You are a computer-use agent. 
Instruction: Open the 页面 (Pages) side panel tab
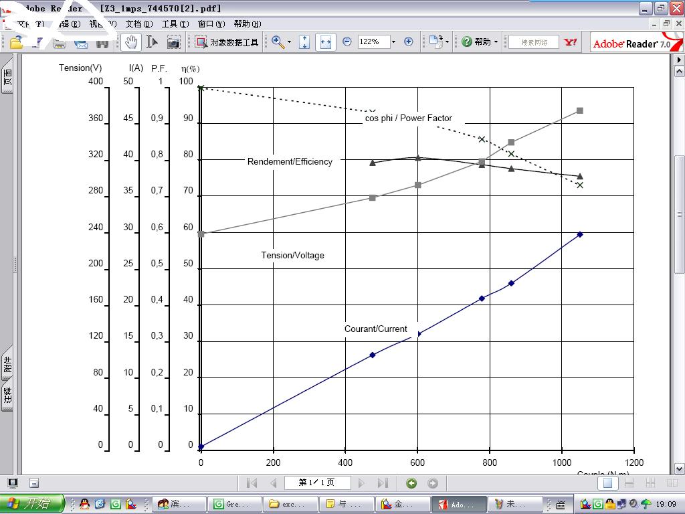coord(7,78)
